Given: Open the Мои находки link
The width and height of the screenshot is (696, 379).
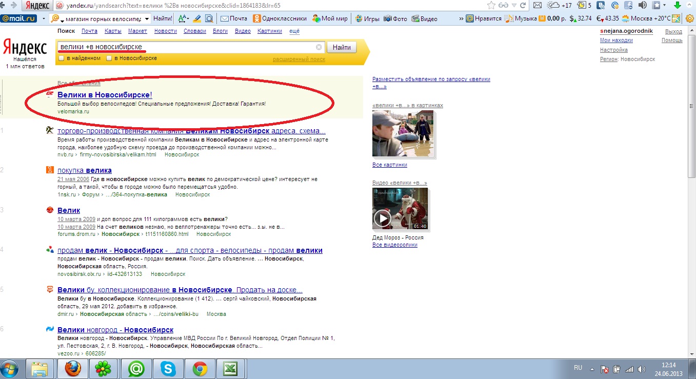Looking at the screenshot, I should click(617, 40).
